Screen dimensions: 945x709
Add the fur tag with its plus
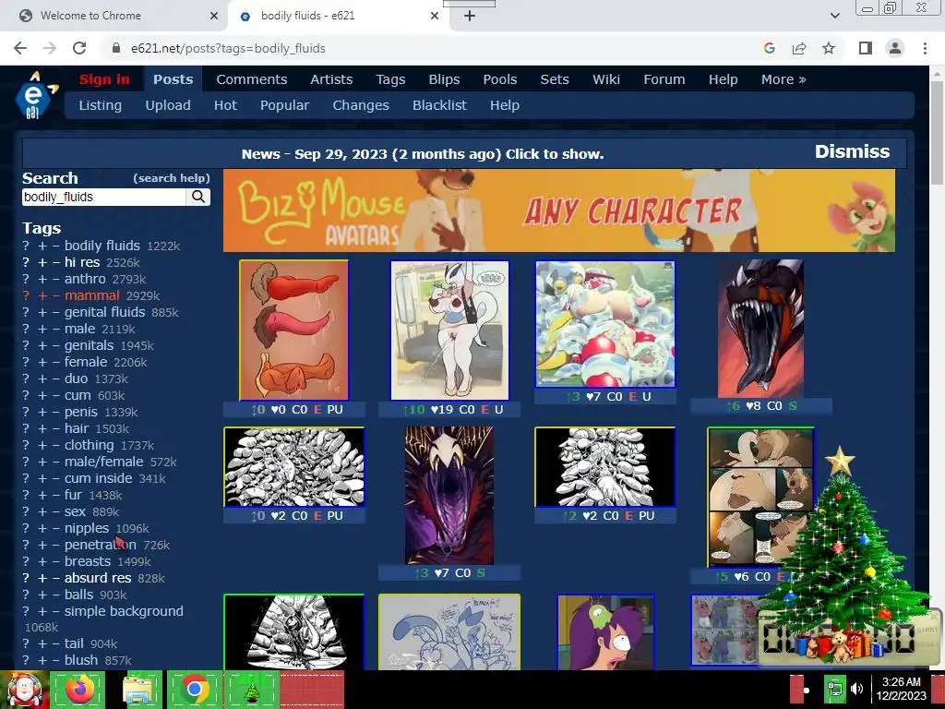pos(42,495)
